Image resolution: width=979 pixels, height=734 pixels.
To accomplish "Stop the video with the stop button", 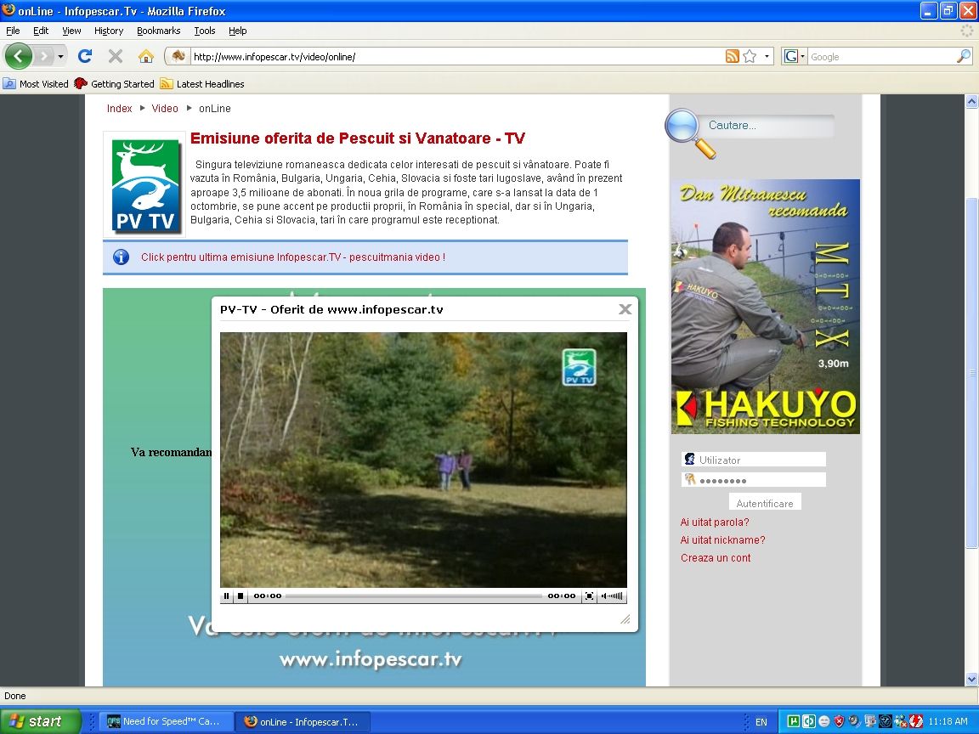I will (241, 596).
